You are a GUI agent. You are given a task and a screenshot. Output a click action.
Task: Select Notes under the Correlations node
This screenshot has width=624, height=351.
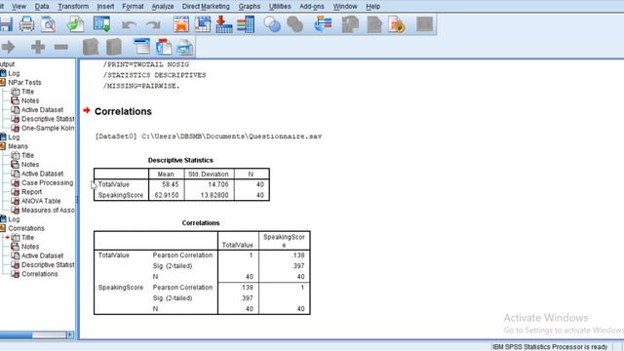coord(30,247)
